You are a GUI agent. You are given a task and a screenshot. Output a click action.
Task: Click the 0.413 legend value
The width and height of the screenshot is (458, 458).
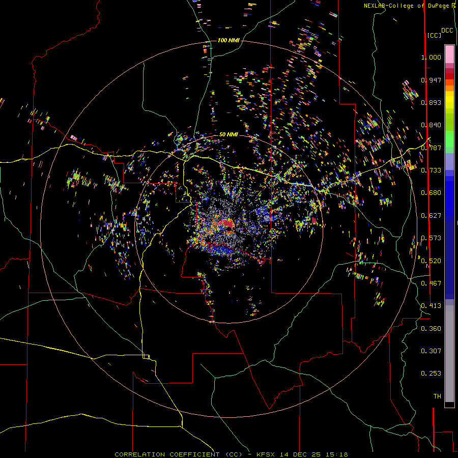tap(431, 306)
